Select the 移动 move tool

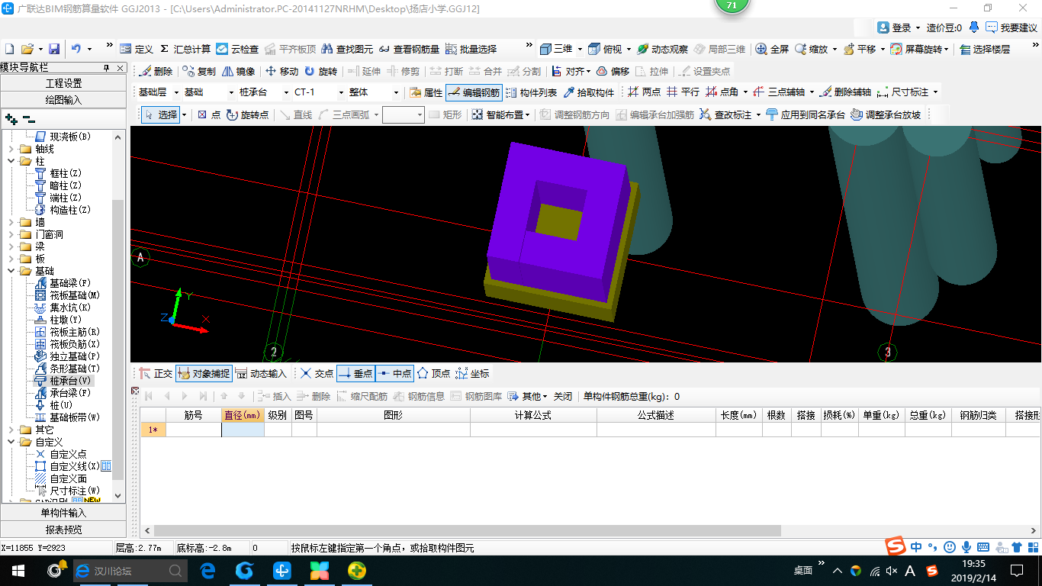pyautogui.click(x=281, y=71)
